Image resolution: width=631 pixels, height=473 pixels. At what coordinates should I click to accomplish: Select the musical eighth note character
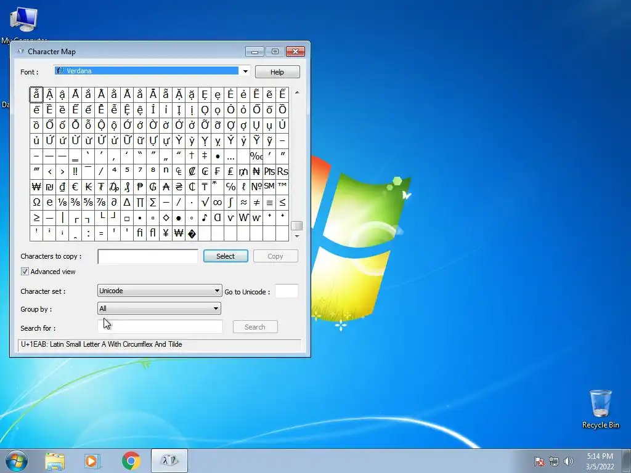pyautogui.click(x=205, y=218)
